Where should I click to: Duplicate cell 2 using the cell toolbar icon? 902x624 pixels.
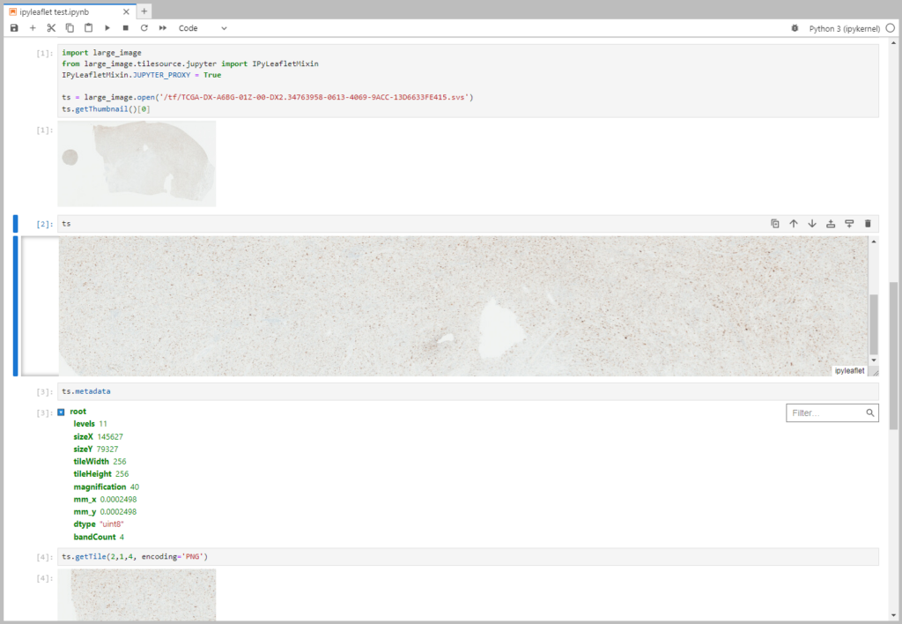(775, 223)
